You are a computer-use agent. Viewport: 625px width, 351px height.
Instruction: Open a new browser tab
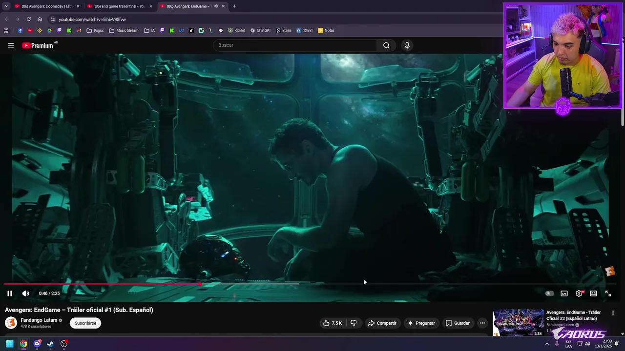tap(234, 6)
